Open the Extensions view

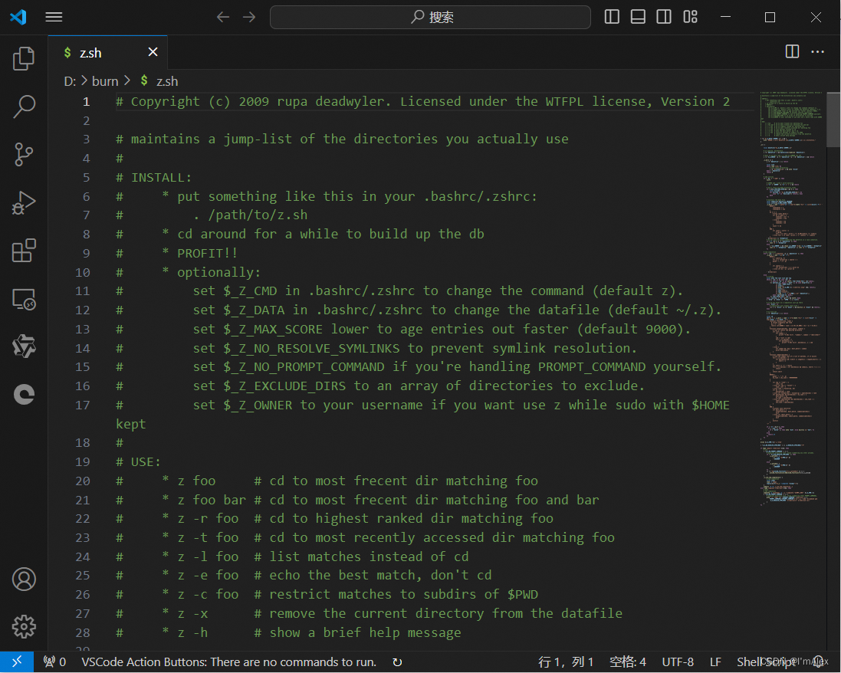pyautogui.click(x=24, y=251)
